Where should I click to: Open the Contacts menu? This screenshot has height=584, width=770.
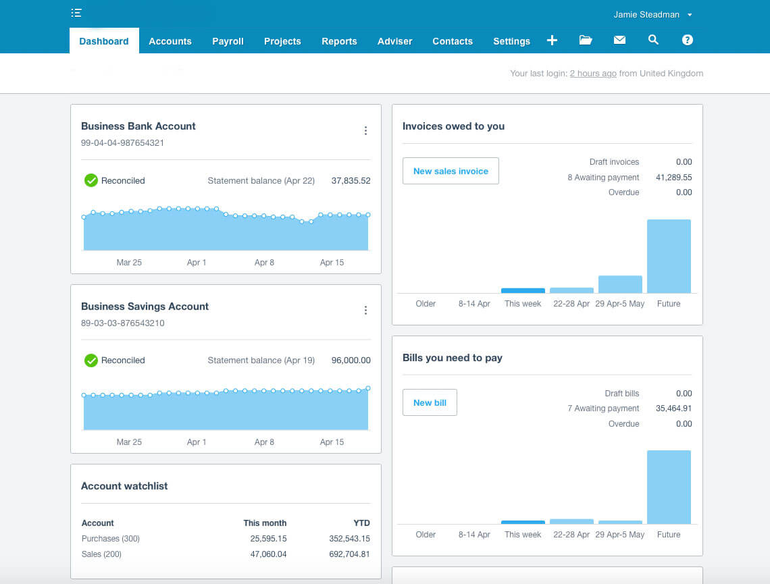coord(453,41)
